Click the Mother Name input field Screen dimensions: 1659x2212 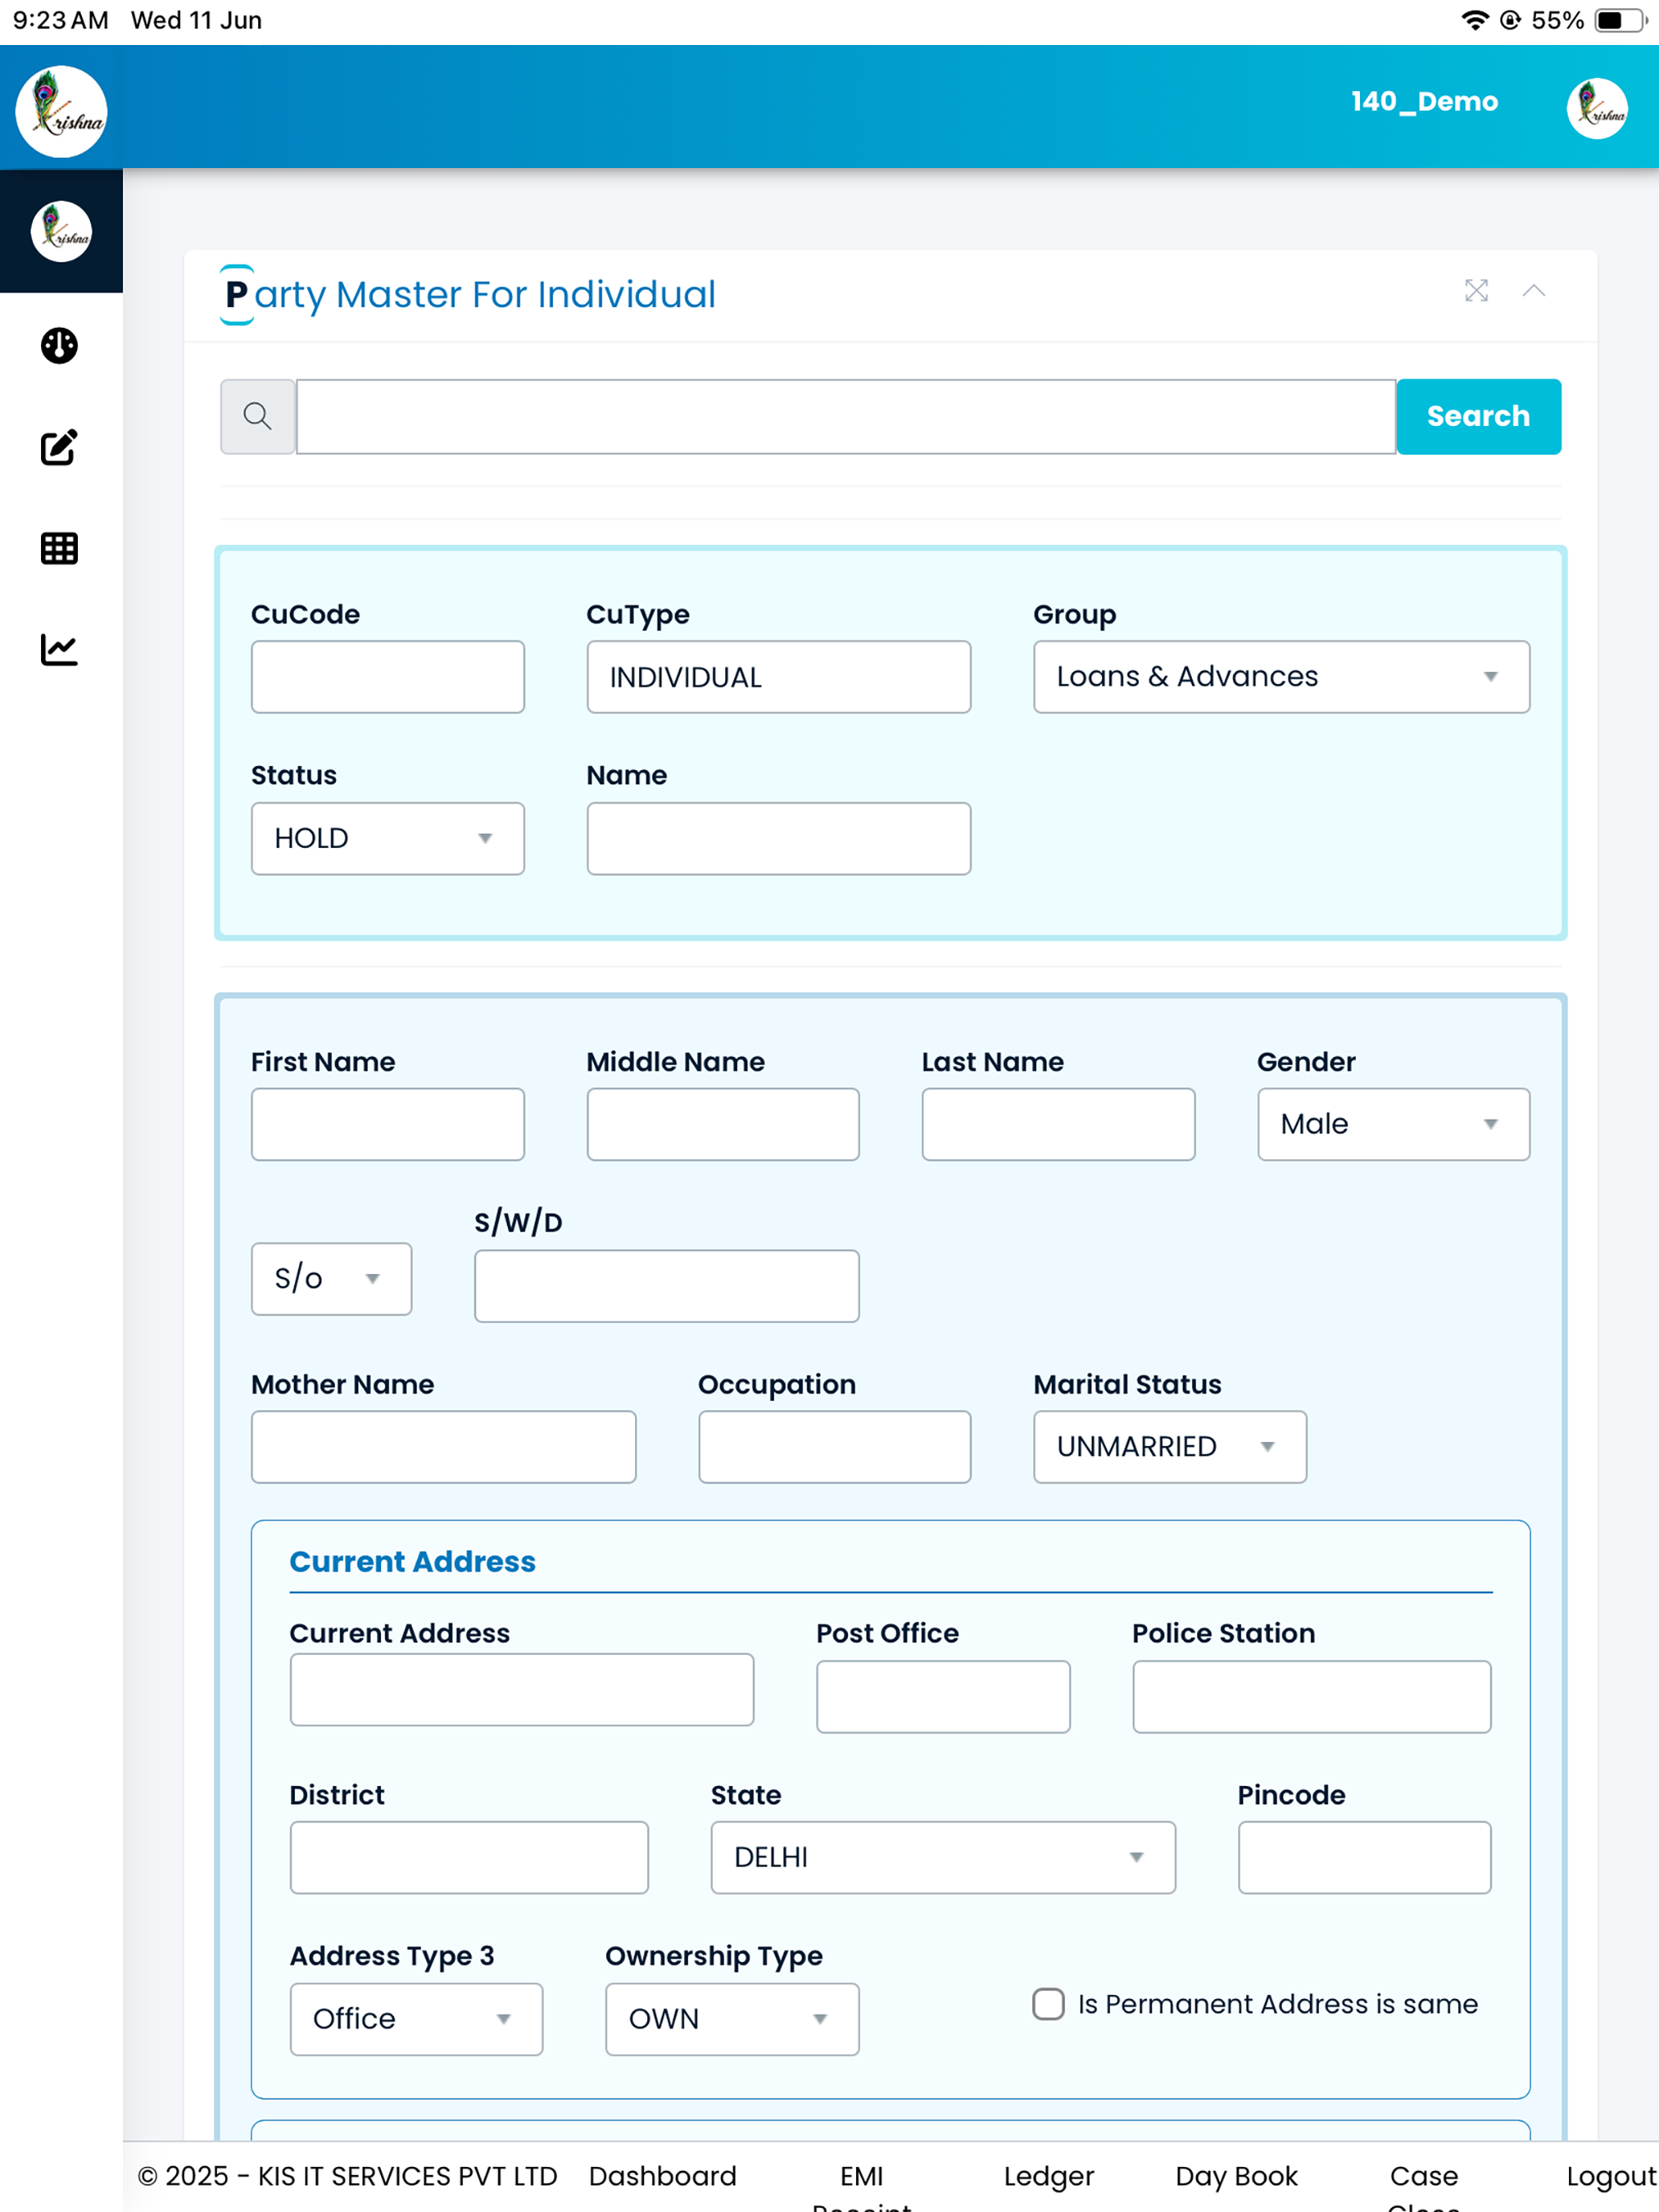(x=443, y=1446)
